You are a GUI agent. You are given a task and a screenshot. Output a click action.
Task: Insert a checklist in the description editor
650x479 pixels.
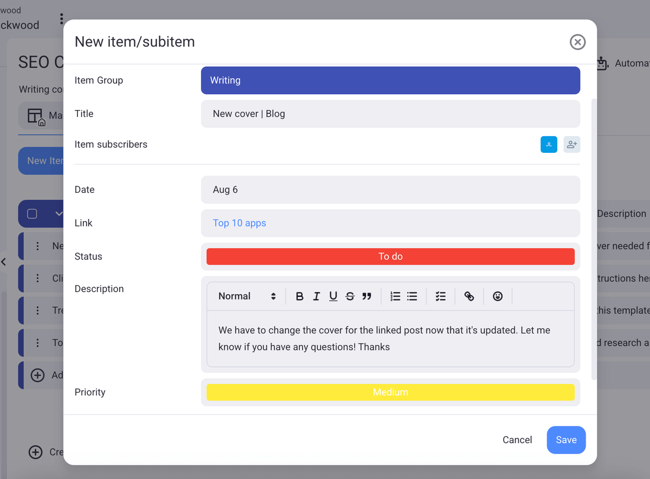click(x=440, y=296)
